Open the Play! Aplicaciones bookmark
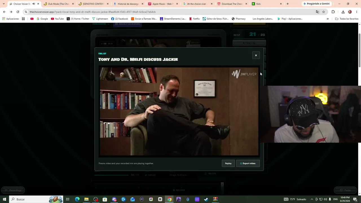 290,19
